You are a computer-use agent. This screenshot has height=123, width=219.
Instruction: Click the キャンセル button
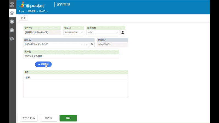[29, 118]
